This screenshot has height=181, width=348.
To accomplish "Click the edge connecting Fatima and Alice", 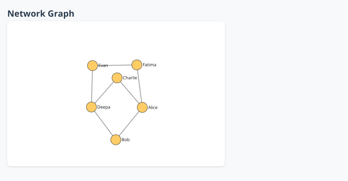I will pos(139,86).
